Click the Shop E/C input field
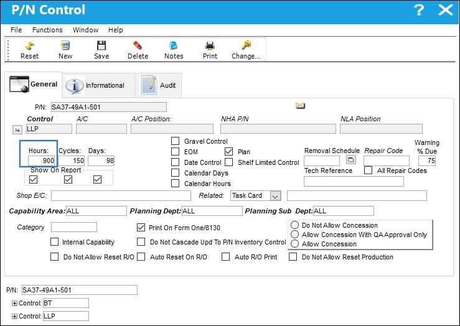 (121, 195)
